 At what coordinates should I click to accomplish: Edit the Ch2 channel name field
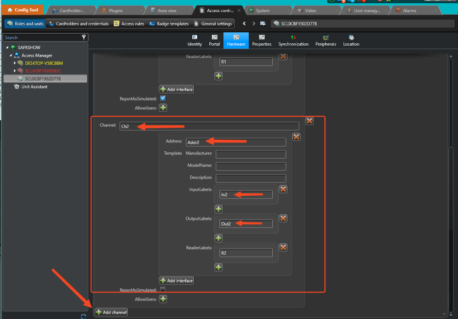pos(209,126)
